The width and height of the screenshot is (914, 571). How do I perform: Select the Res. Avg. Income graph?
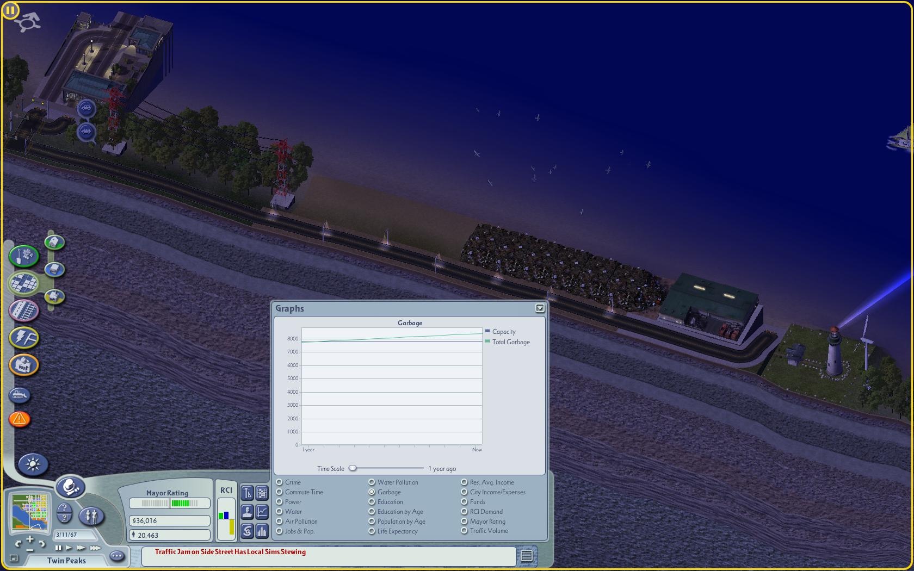point(464,482)
